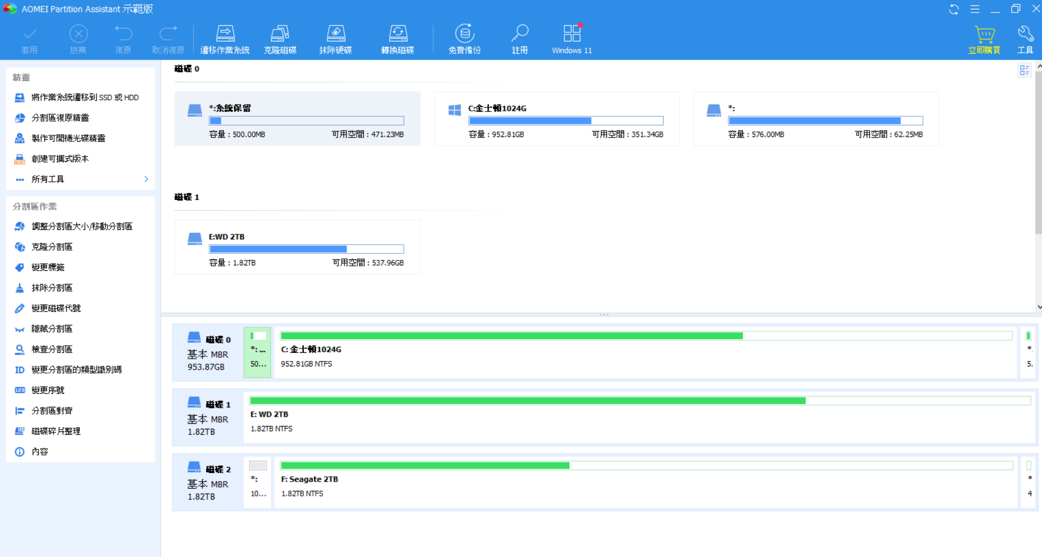The image size is (1042, 557).
Task: Click the disk panel vertical scrollbar
Action: [1038, 153]
